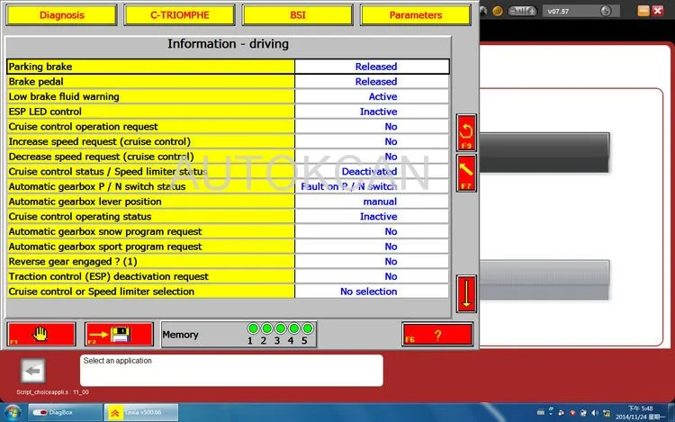This screenshot has width=675, height=422.
Task: Open the BSI tab
Action: (x=298, y=15)
